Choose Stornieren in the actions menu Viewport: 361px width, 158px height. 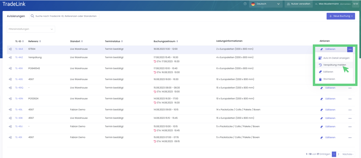(329, 79)
